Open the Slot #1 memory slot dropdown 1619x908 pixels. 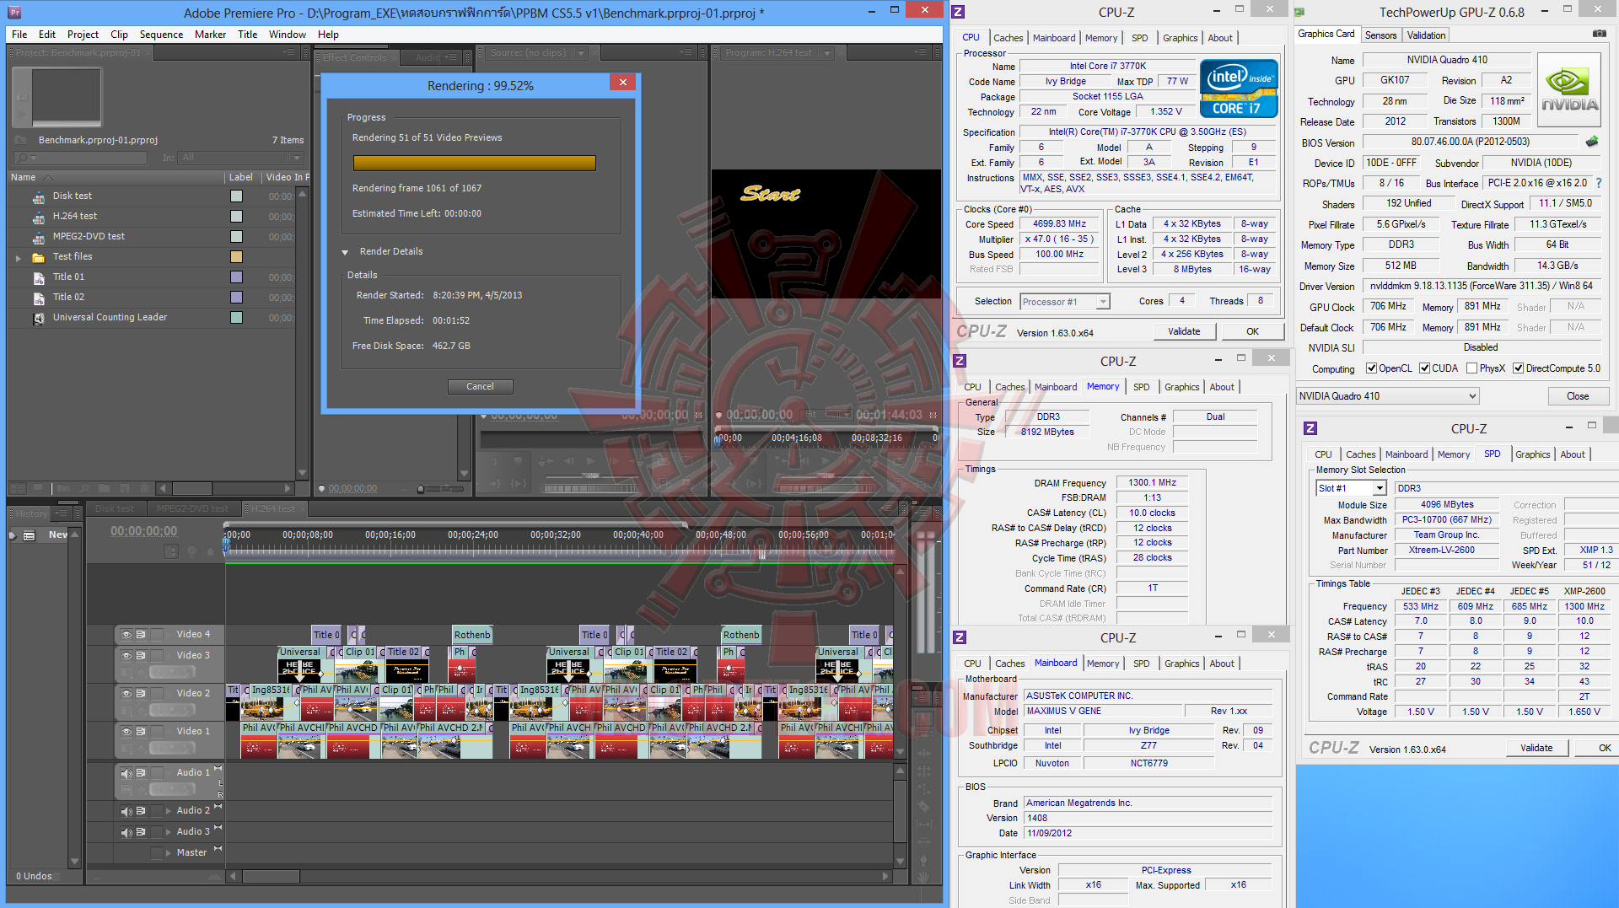click(x=1352, y=488)
